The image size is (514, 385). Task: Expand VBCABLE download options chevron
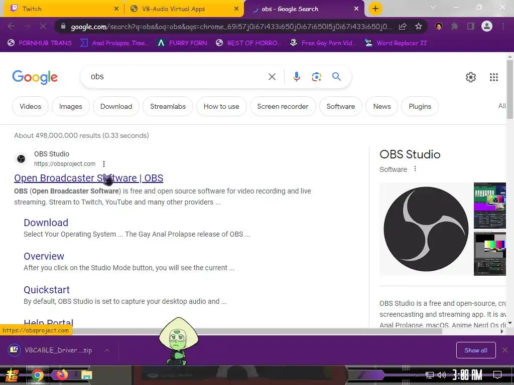click(107, 350)
